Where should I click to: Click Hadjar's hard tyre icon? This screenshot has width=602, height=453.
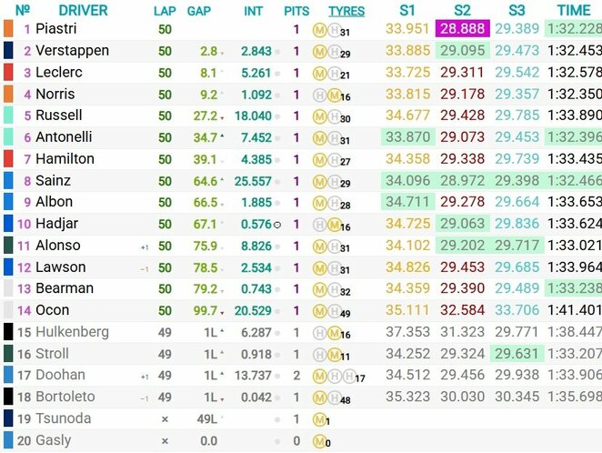coord(319,225)
